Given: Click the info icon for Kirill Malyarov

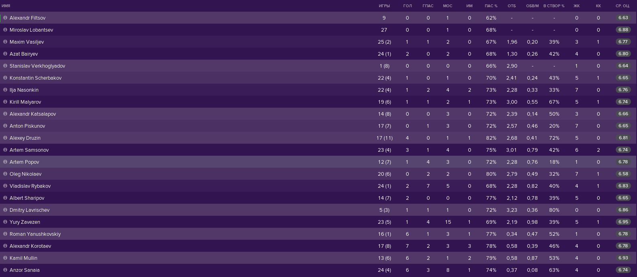Looking at the screenshot, I should 5,102.
